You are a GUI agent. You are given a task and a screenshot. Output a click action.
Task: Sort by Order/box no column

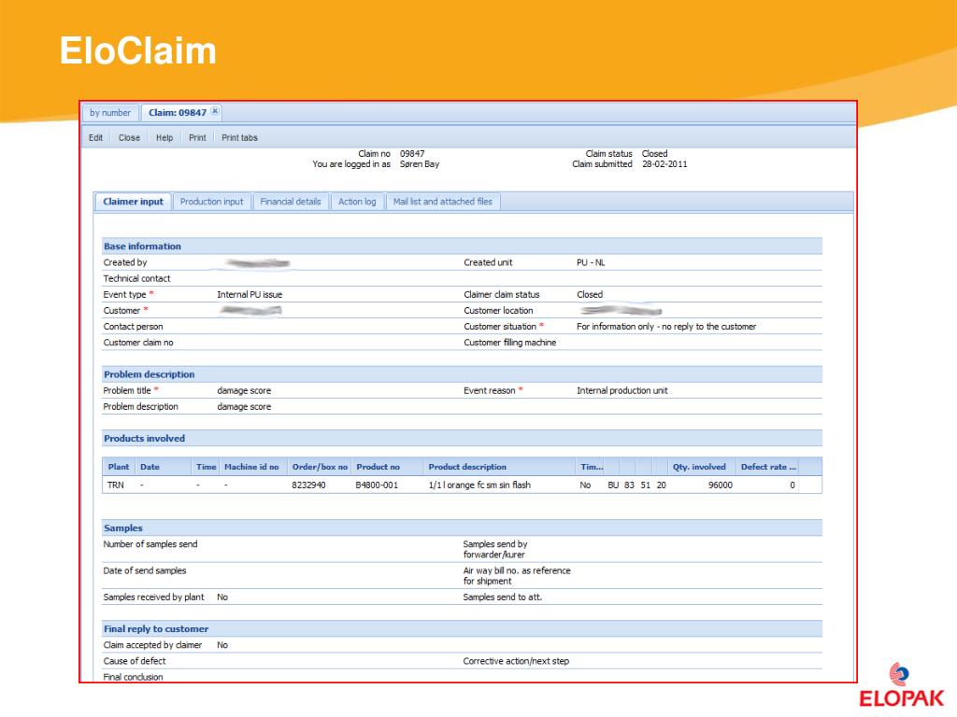pyautogui.click(x=320, y=467)
